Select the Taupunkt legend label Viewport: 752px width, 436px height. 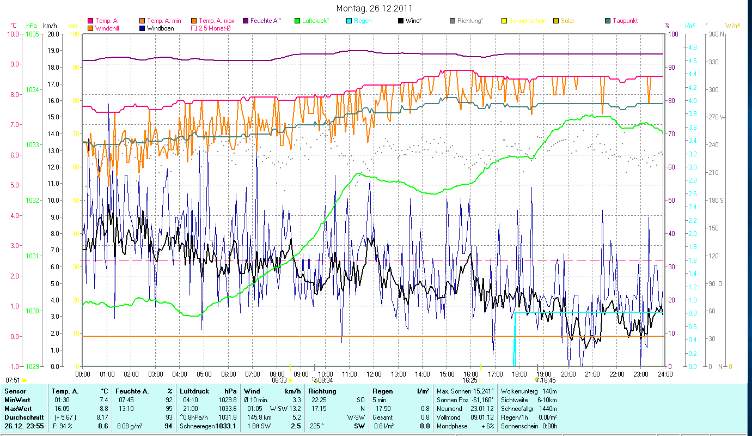point(625,21)
